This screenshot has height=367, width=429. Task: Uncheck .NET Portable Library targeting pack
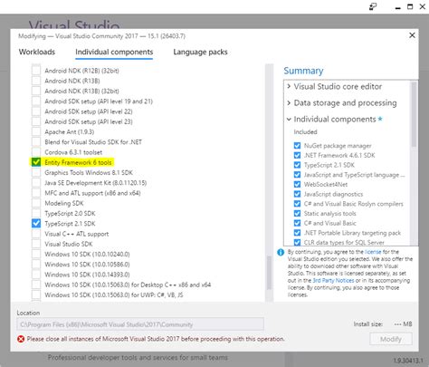297,233
